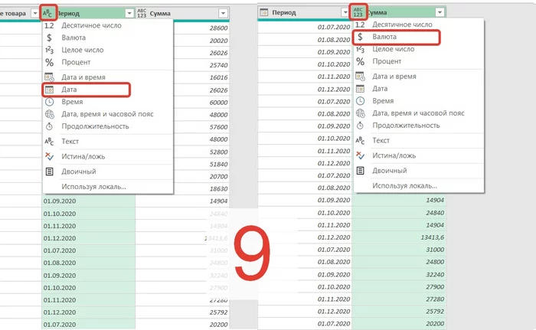Select the right Период column header
Screen dimensions: 536x330
pos(304,13)
